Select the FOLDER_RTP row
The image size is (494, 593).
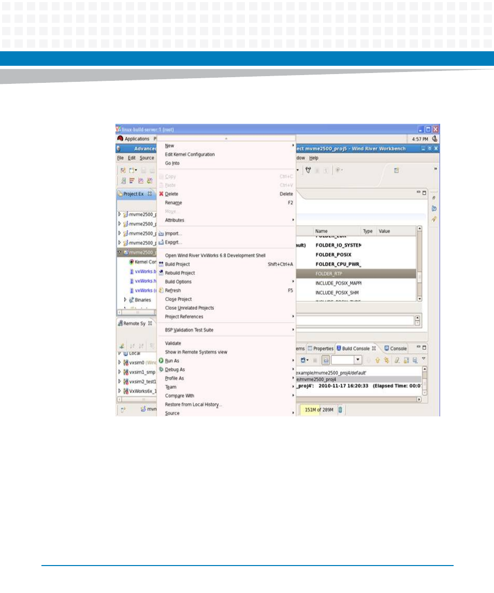click(x=356, y=273)
